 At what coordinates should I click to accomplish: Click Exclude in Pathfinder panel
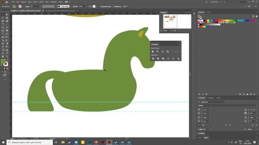tap(168, 52)
